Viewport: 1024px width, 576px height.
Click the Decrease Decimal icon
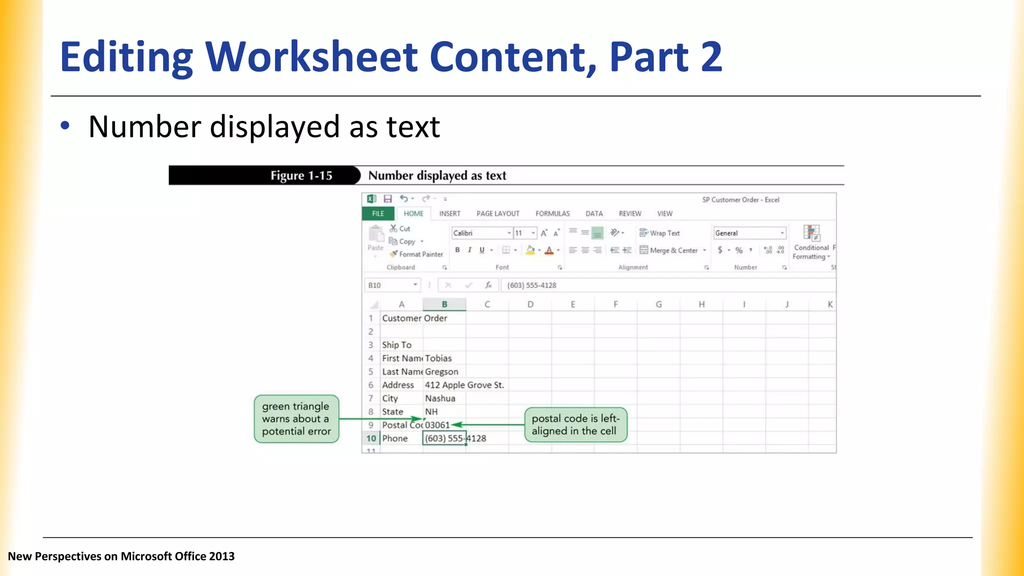[780, 250]
